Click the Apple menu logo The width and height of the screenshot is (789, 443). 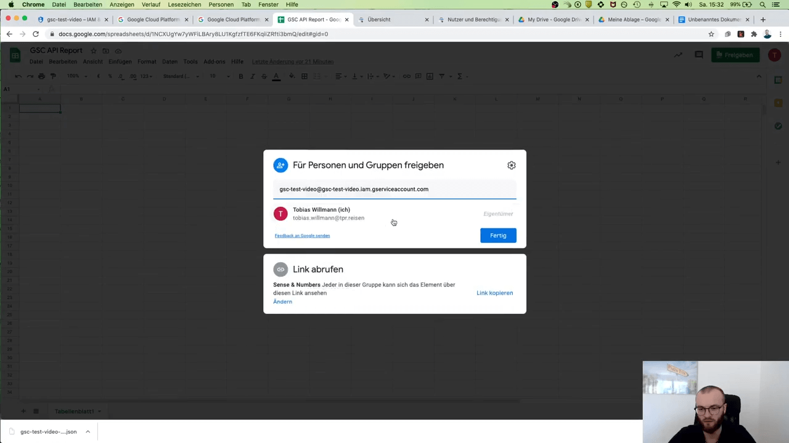coord(10,4)
